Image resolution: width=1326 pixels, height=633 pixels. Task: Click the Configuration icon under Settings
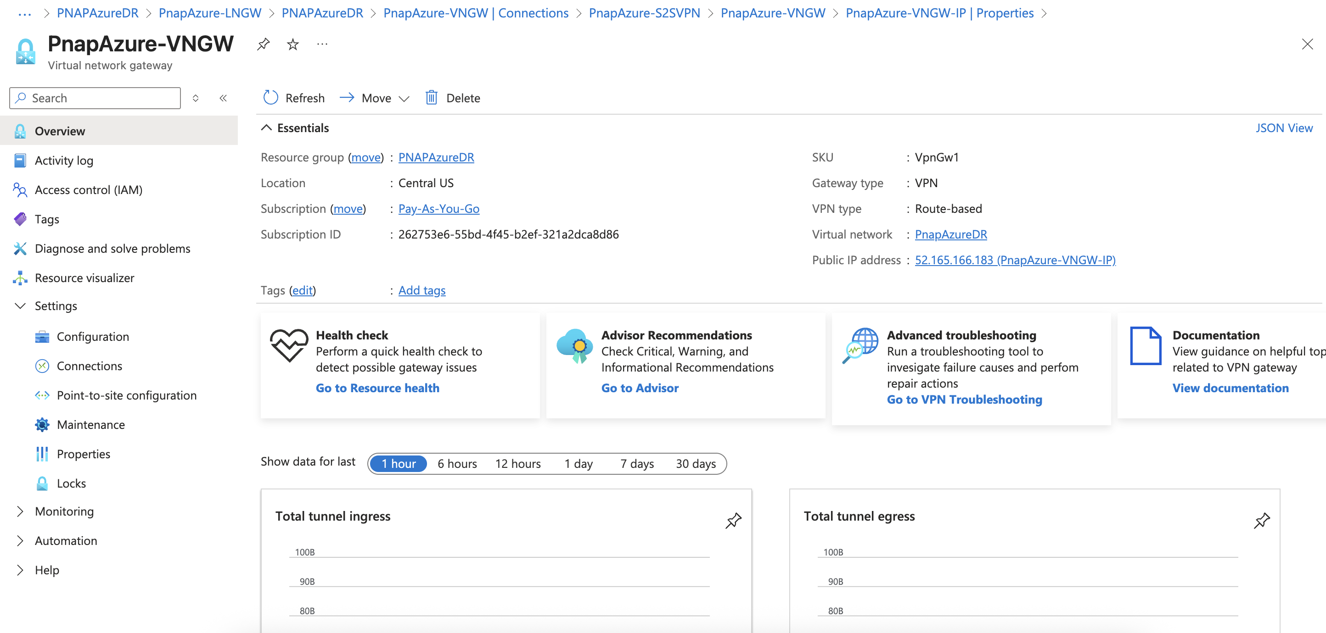(42, 337)
